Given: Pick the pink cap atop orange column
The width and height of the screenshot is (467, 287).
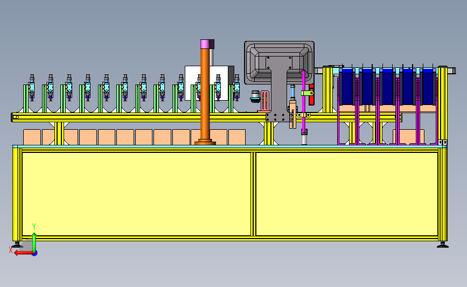Looking at the screenshot, I should click(205, 44).
